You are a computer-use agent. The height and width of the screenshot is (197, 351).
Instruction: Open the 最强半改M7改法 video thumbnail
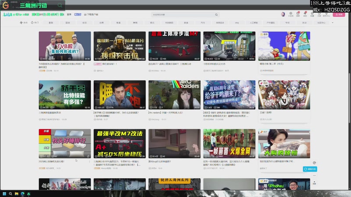coord(119,144)
